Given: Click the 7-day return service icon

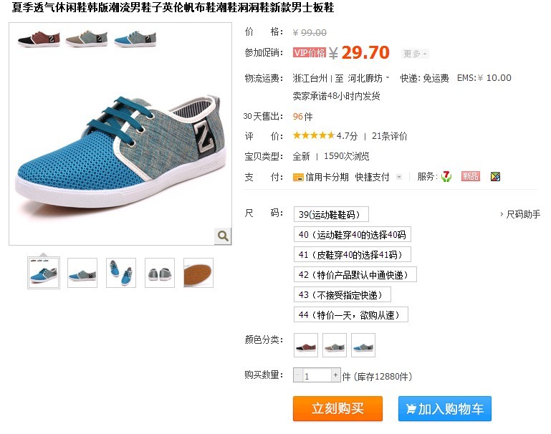Looking at the screenshot, I should [446, 177].
